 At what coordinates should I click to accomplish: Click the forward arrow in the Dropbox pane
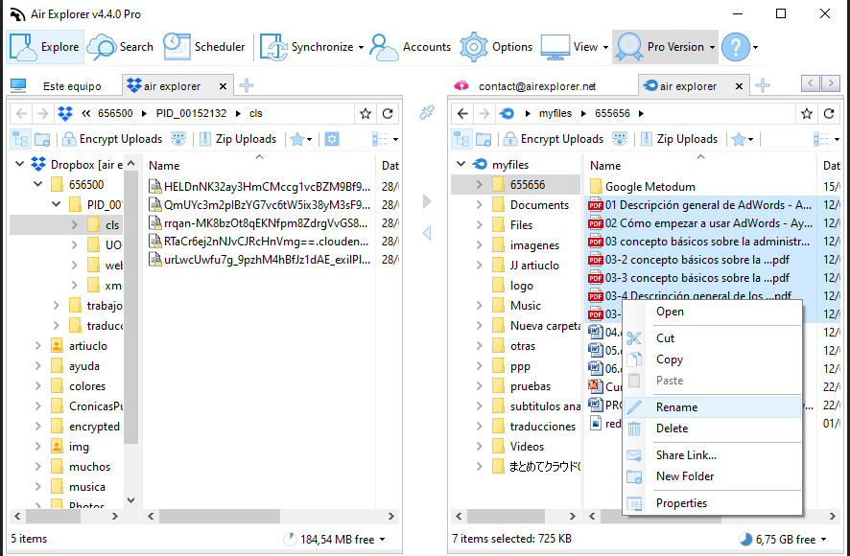click(x=43, y=113)
